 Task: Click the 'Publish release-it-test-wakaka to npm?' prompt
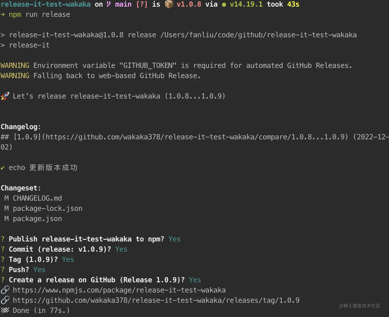point(86,239)
